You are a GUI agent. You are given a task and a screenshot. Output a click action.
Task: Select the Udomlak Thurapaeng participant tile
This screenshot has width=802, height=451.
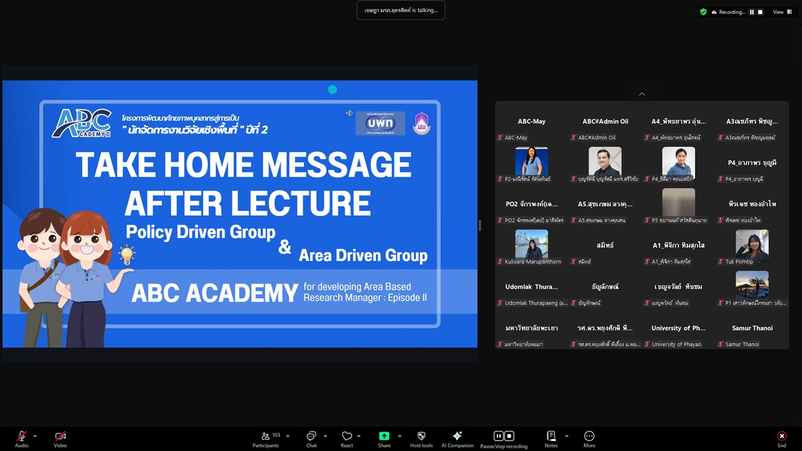click(x=531, y=287)
